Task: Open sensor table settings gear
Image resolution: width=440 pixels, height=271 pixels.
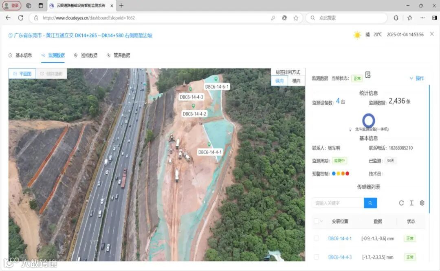Action: point(422,203)
